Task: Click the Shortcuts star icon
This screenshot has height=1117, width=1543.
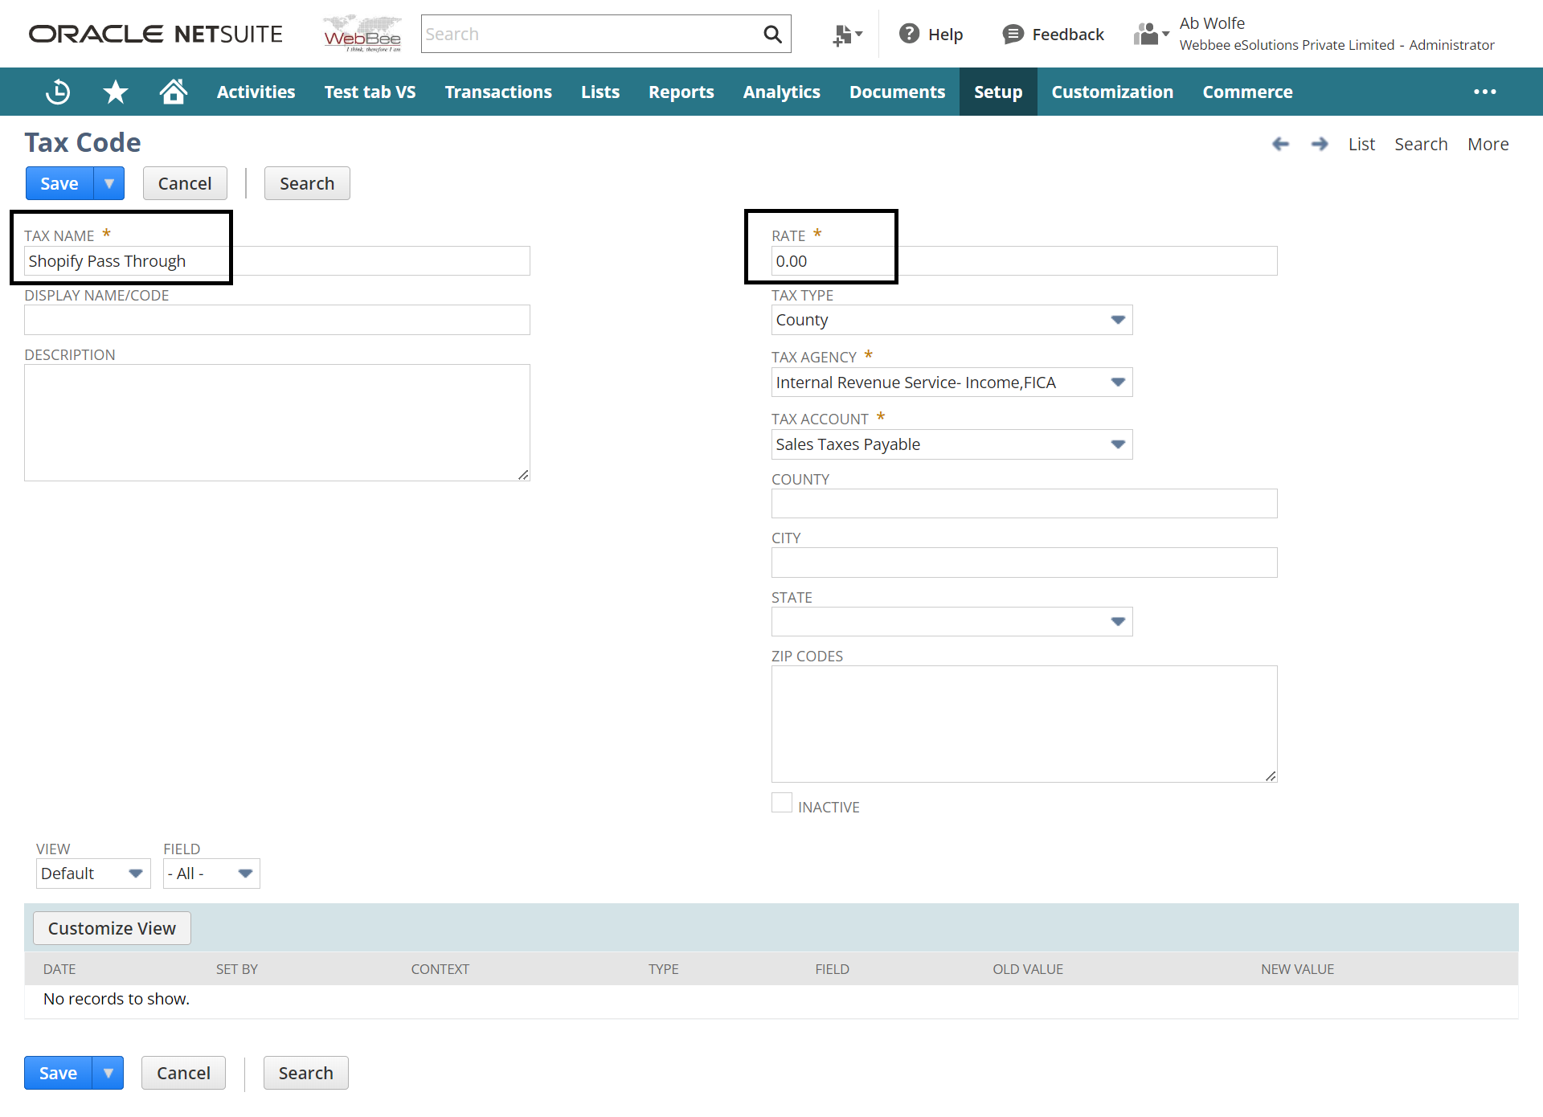Action: 116,92
